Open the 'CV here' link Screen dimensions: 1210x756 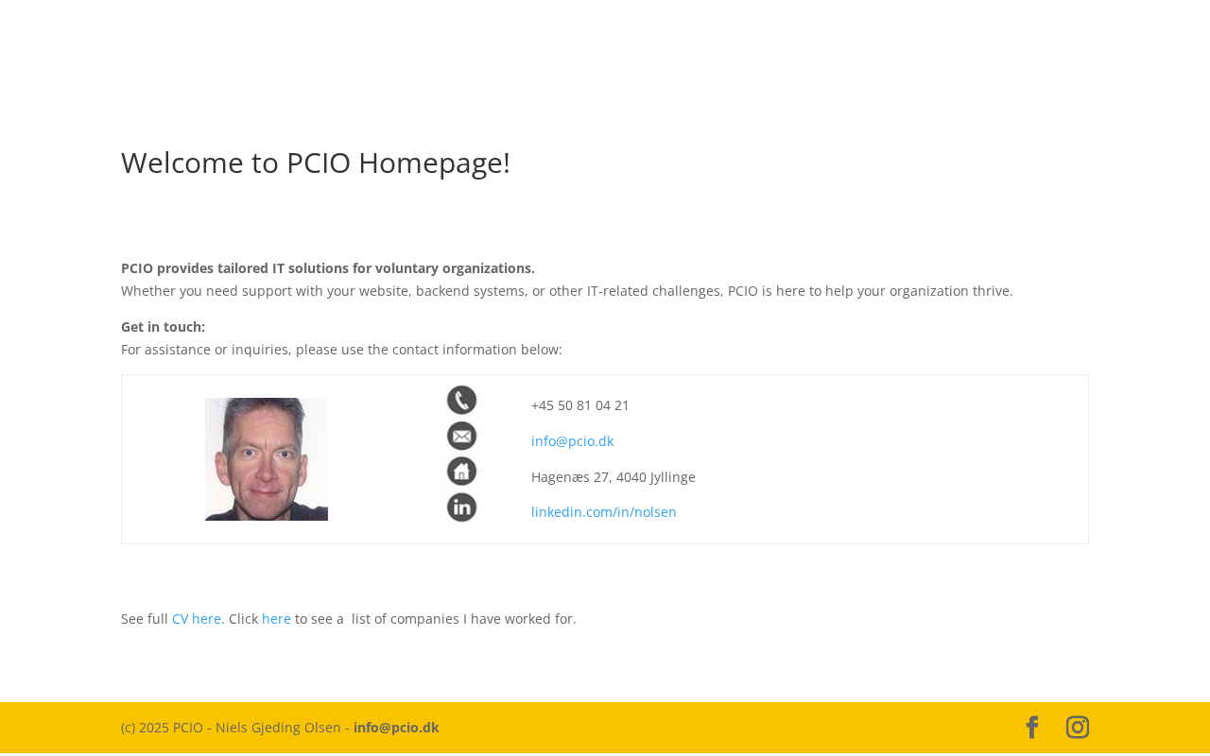197,619
